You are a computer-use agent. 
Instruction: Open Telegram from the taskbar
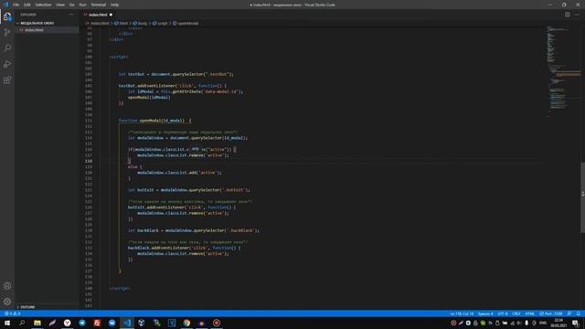[82, 323]
